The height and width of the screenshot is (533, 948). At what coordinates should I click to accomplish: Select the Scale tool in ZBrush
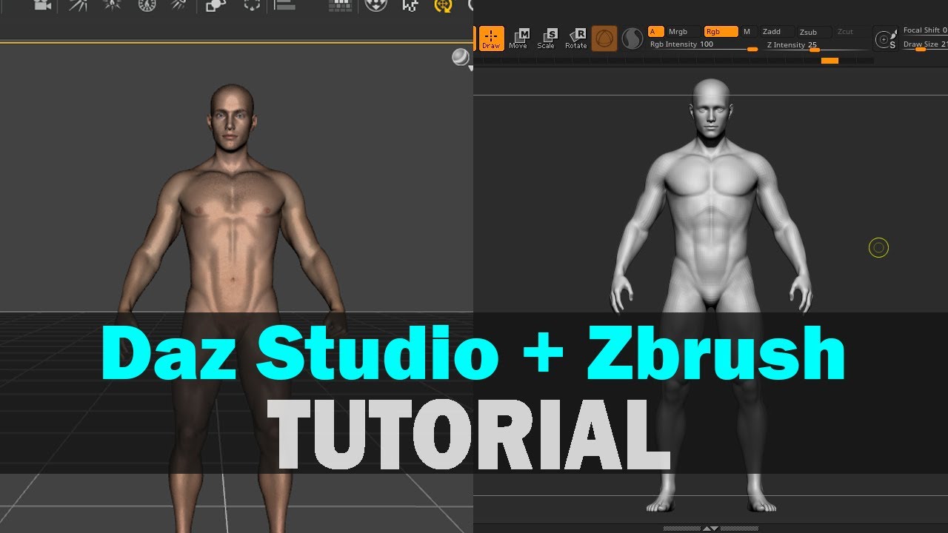click(547, 38)
